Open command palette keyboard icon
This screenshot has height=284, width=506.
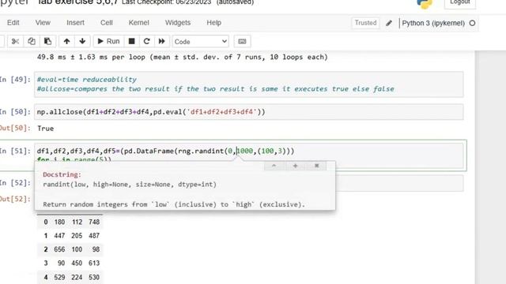(242, 41)
